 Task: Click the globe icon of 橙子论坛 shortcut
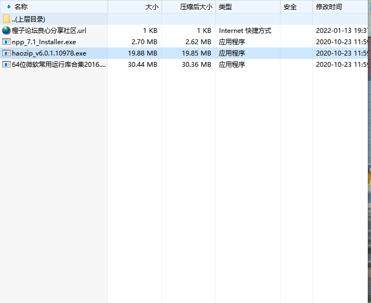[6, 31]
